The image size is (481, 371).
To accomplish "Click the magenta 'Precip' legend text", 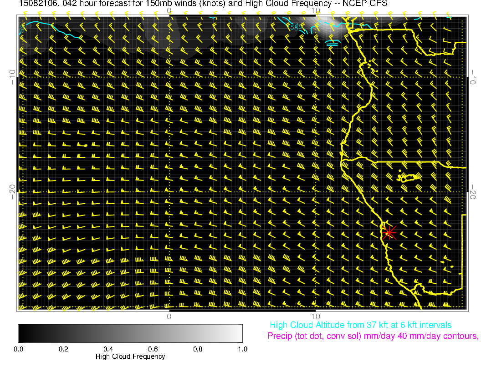I will point(372,336).
